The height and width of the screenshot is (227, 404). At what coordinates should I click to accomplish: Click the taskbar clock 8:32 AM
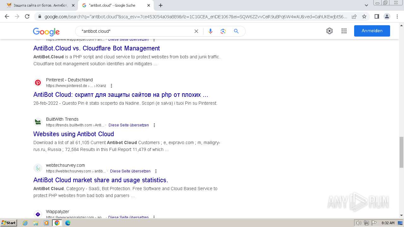pos(388,223)
